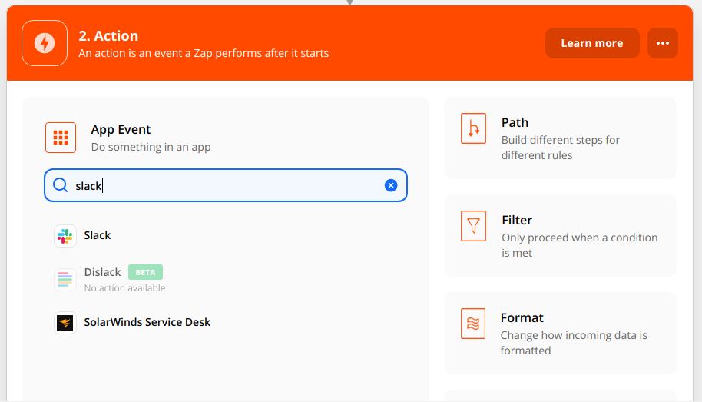Click the '2. Action' heading
Screen dimensions: 702x402
tap(108, 36)
